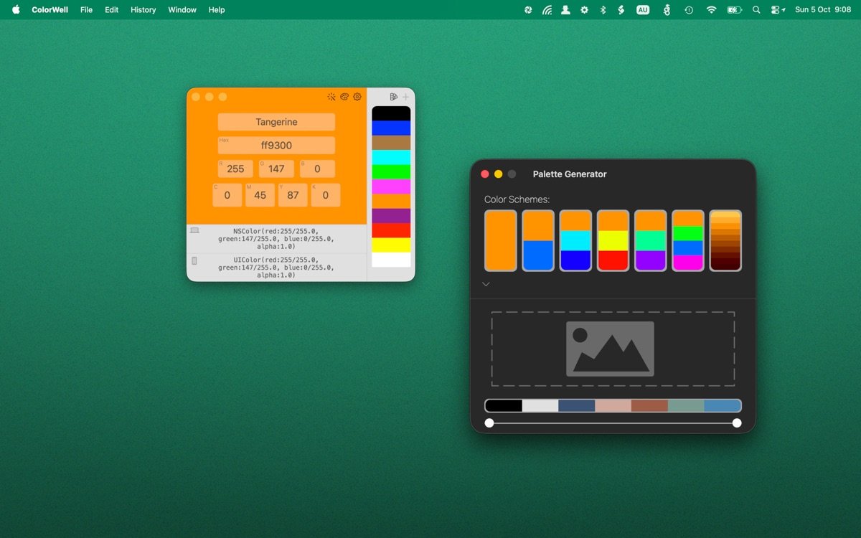Viewport: 861px width, 538px height.
Task: Open the History menu
Action: (x=143, y=10)
